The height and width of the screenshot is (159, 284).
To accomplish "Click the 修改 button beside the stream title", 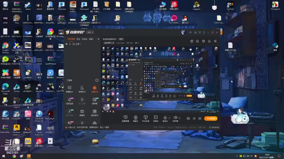I will pyautogui.click(x=121, y=39).
